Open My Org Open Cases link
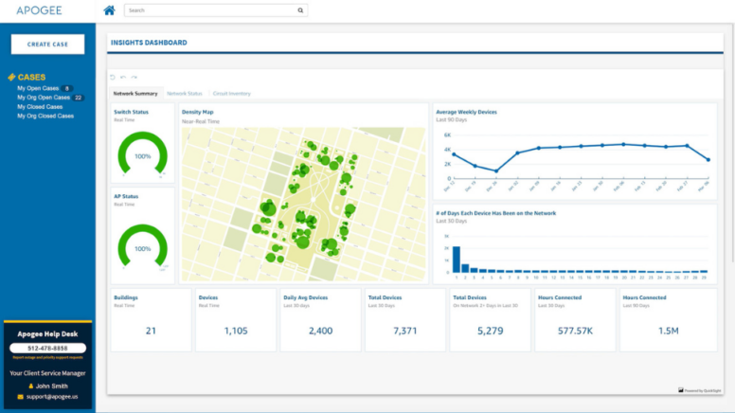 click(44, 98)
